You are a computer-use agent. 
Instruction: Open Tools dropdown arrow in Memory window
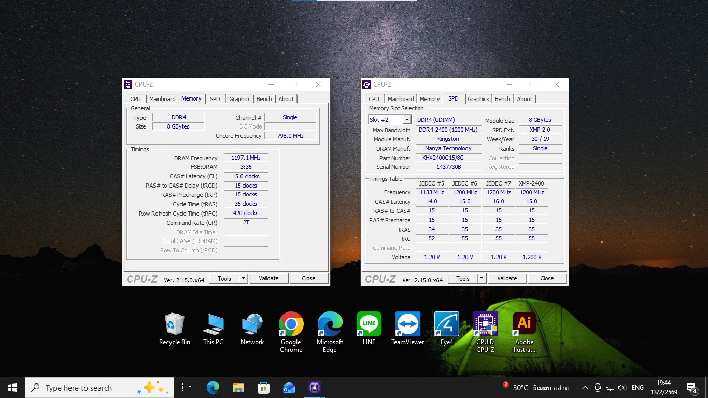tap(243, 278)
